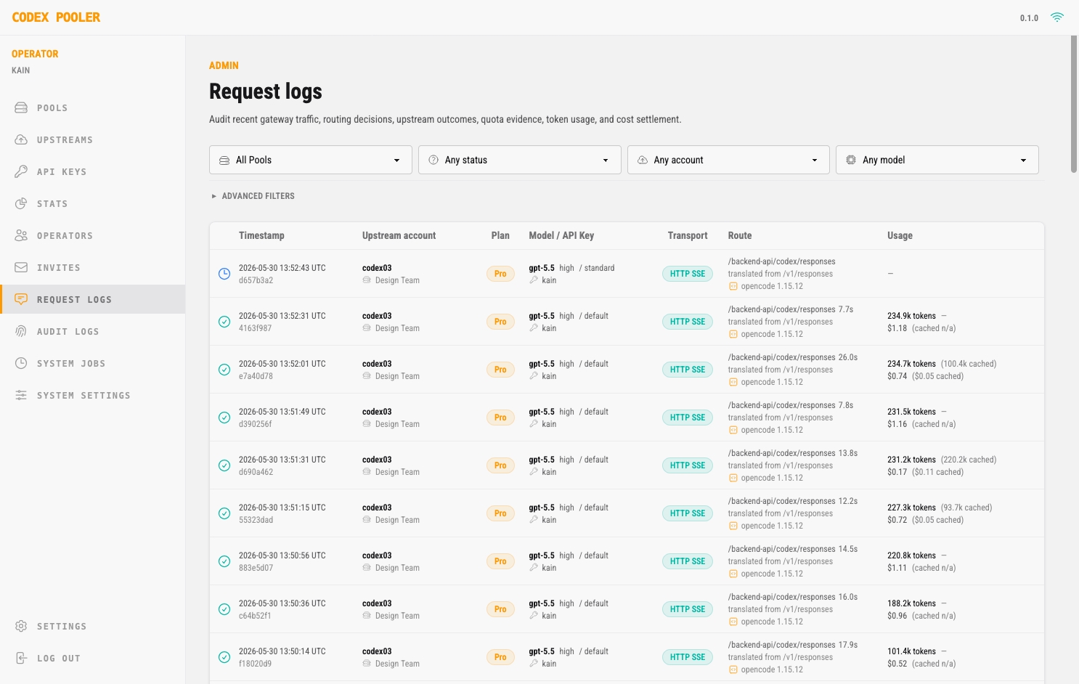Screen dimensions: 1079x684
Task: Click success check icon for f18020d9
Action: [224, 657]
